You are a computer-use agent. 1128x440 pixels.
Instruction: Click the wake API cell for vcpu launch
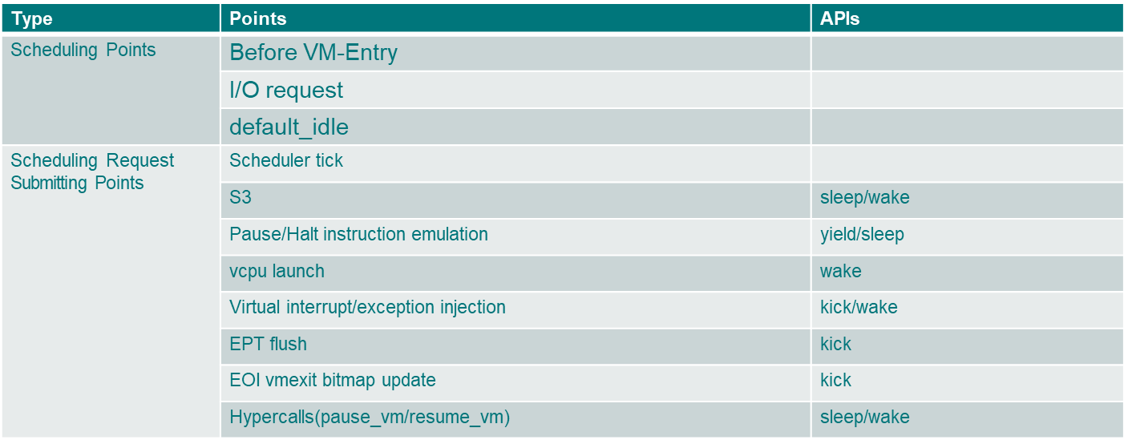[840, 271]
